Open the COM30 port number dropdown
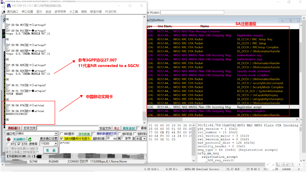This screenshot has width=306, height=172. [x=56, y=133]
